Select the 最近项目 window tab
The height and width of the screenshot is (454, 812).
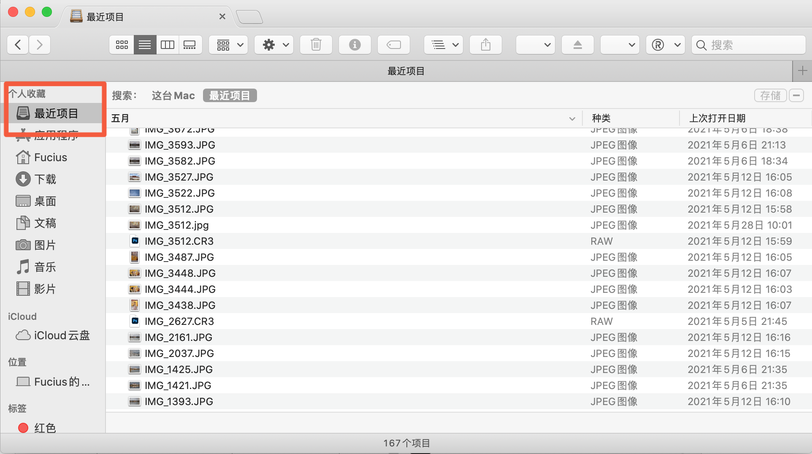click(147, 17)
